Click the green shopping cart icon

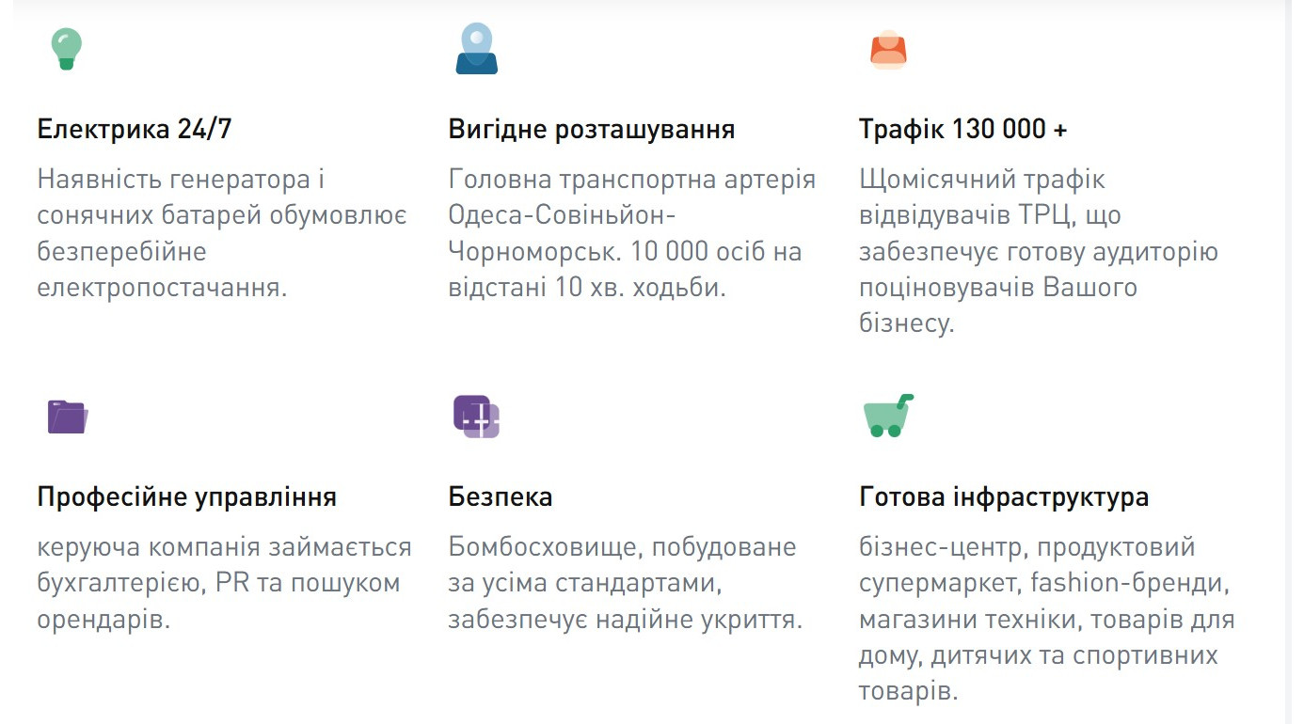point(888,416)
